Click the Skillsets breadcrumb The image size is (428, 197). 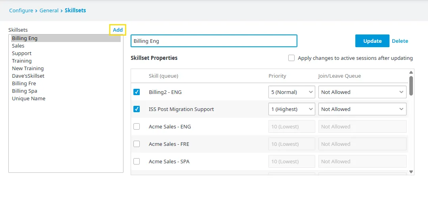tap(75, 10)
